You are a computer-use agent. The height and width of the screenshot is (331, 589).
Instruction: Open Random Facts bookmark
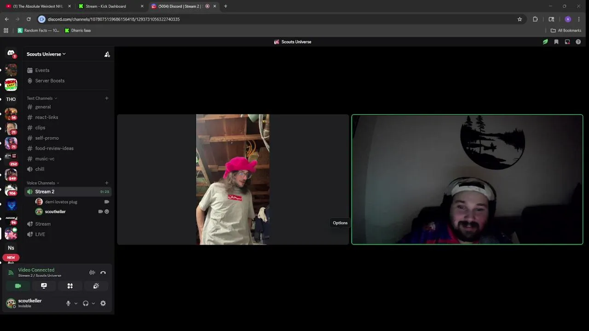pos(38,30)
